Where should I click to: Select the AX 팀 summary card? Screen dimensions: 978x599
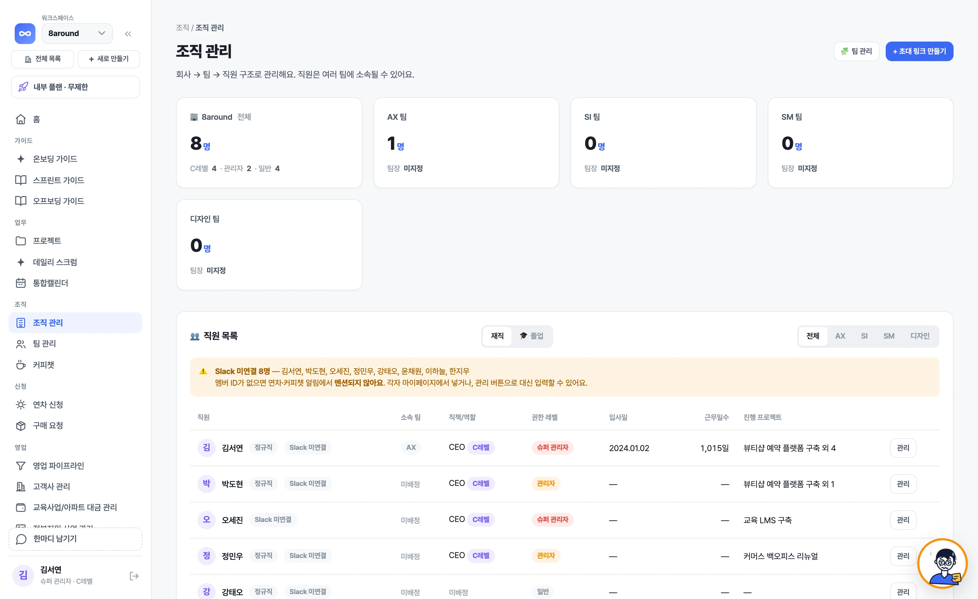click(466, 142)
